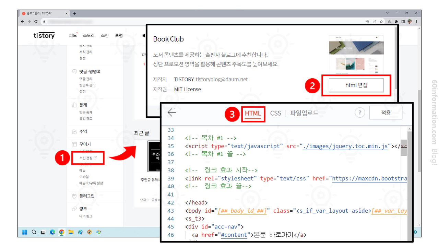Open Chrome's three-dot menu
This screenshot has height=247, width=439.
tap(417, 21)
